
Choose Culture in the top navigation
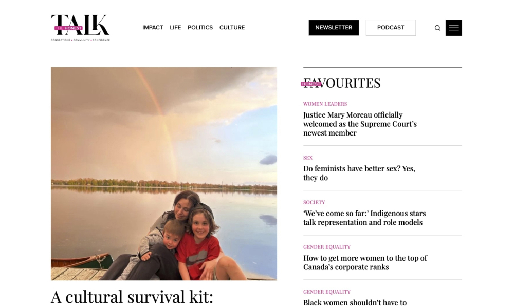click(x=232, y=28)
